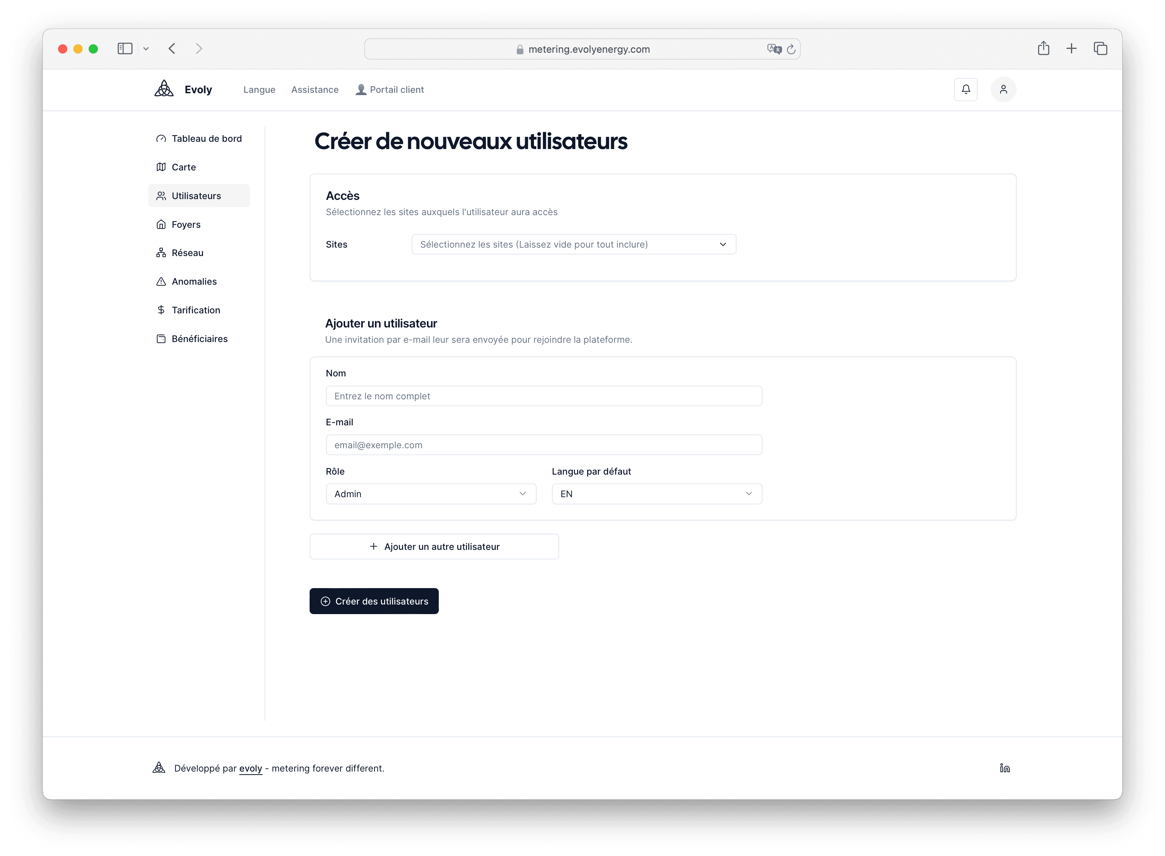The image size is (1165, 856).
Task: Click the Safari sidebar toggle icon
Action: [x=125, y=49]
